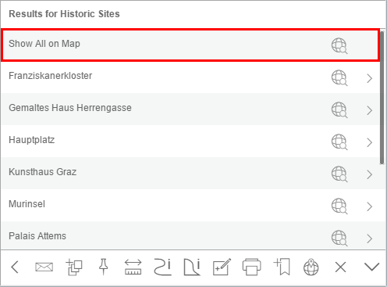Open Gemaltes Haus Herrengasse details chevron
The image size is (387, 287).
[x=370, y=110]
